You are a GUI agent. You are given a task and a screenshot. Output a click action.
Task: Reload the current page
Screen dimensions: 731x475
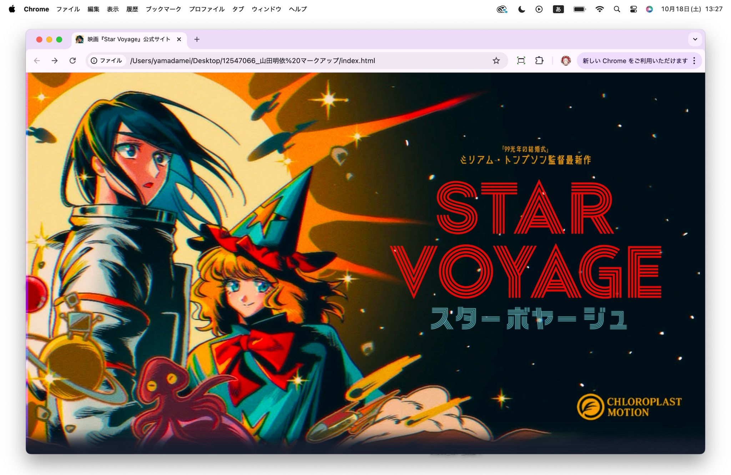(72, 61)
